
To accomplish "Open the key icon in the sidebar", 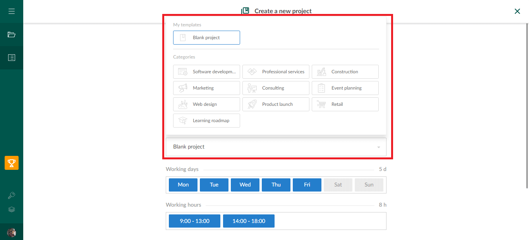I will click(x=12, y=195).
